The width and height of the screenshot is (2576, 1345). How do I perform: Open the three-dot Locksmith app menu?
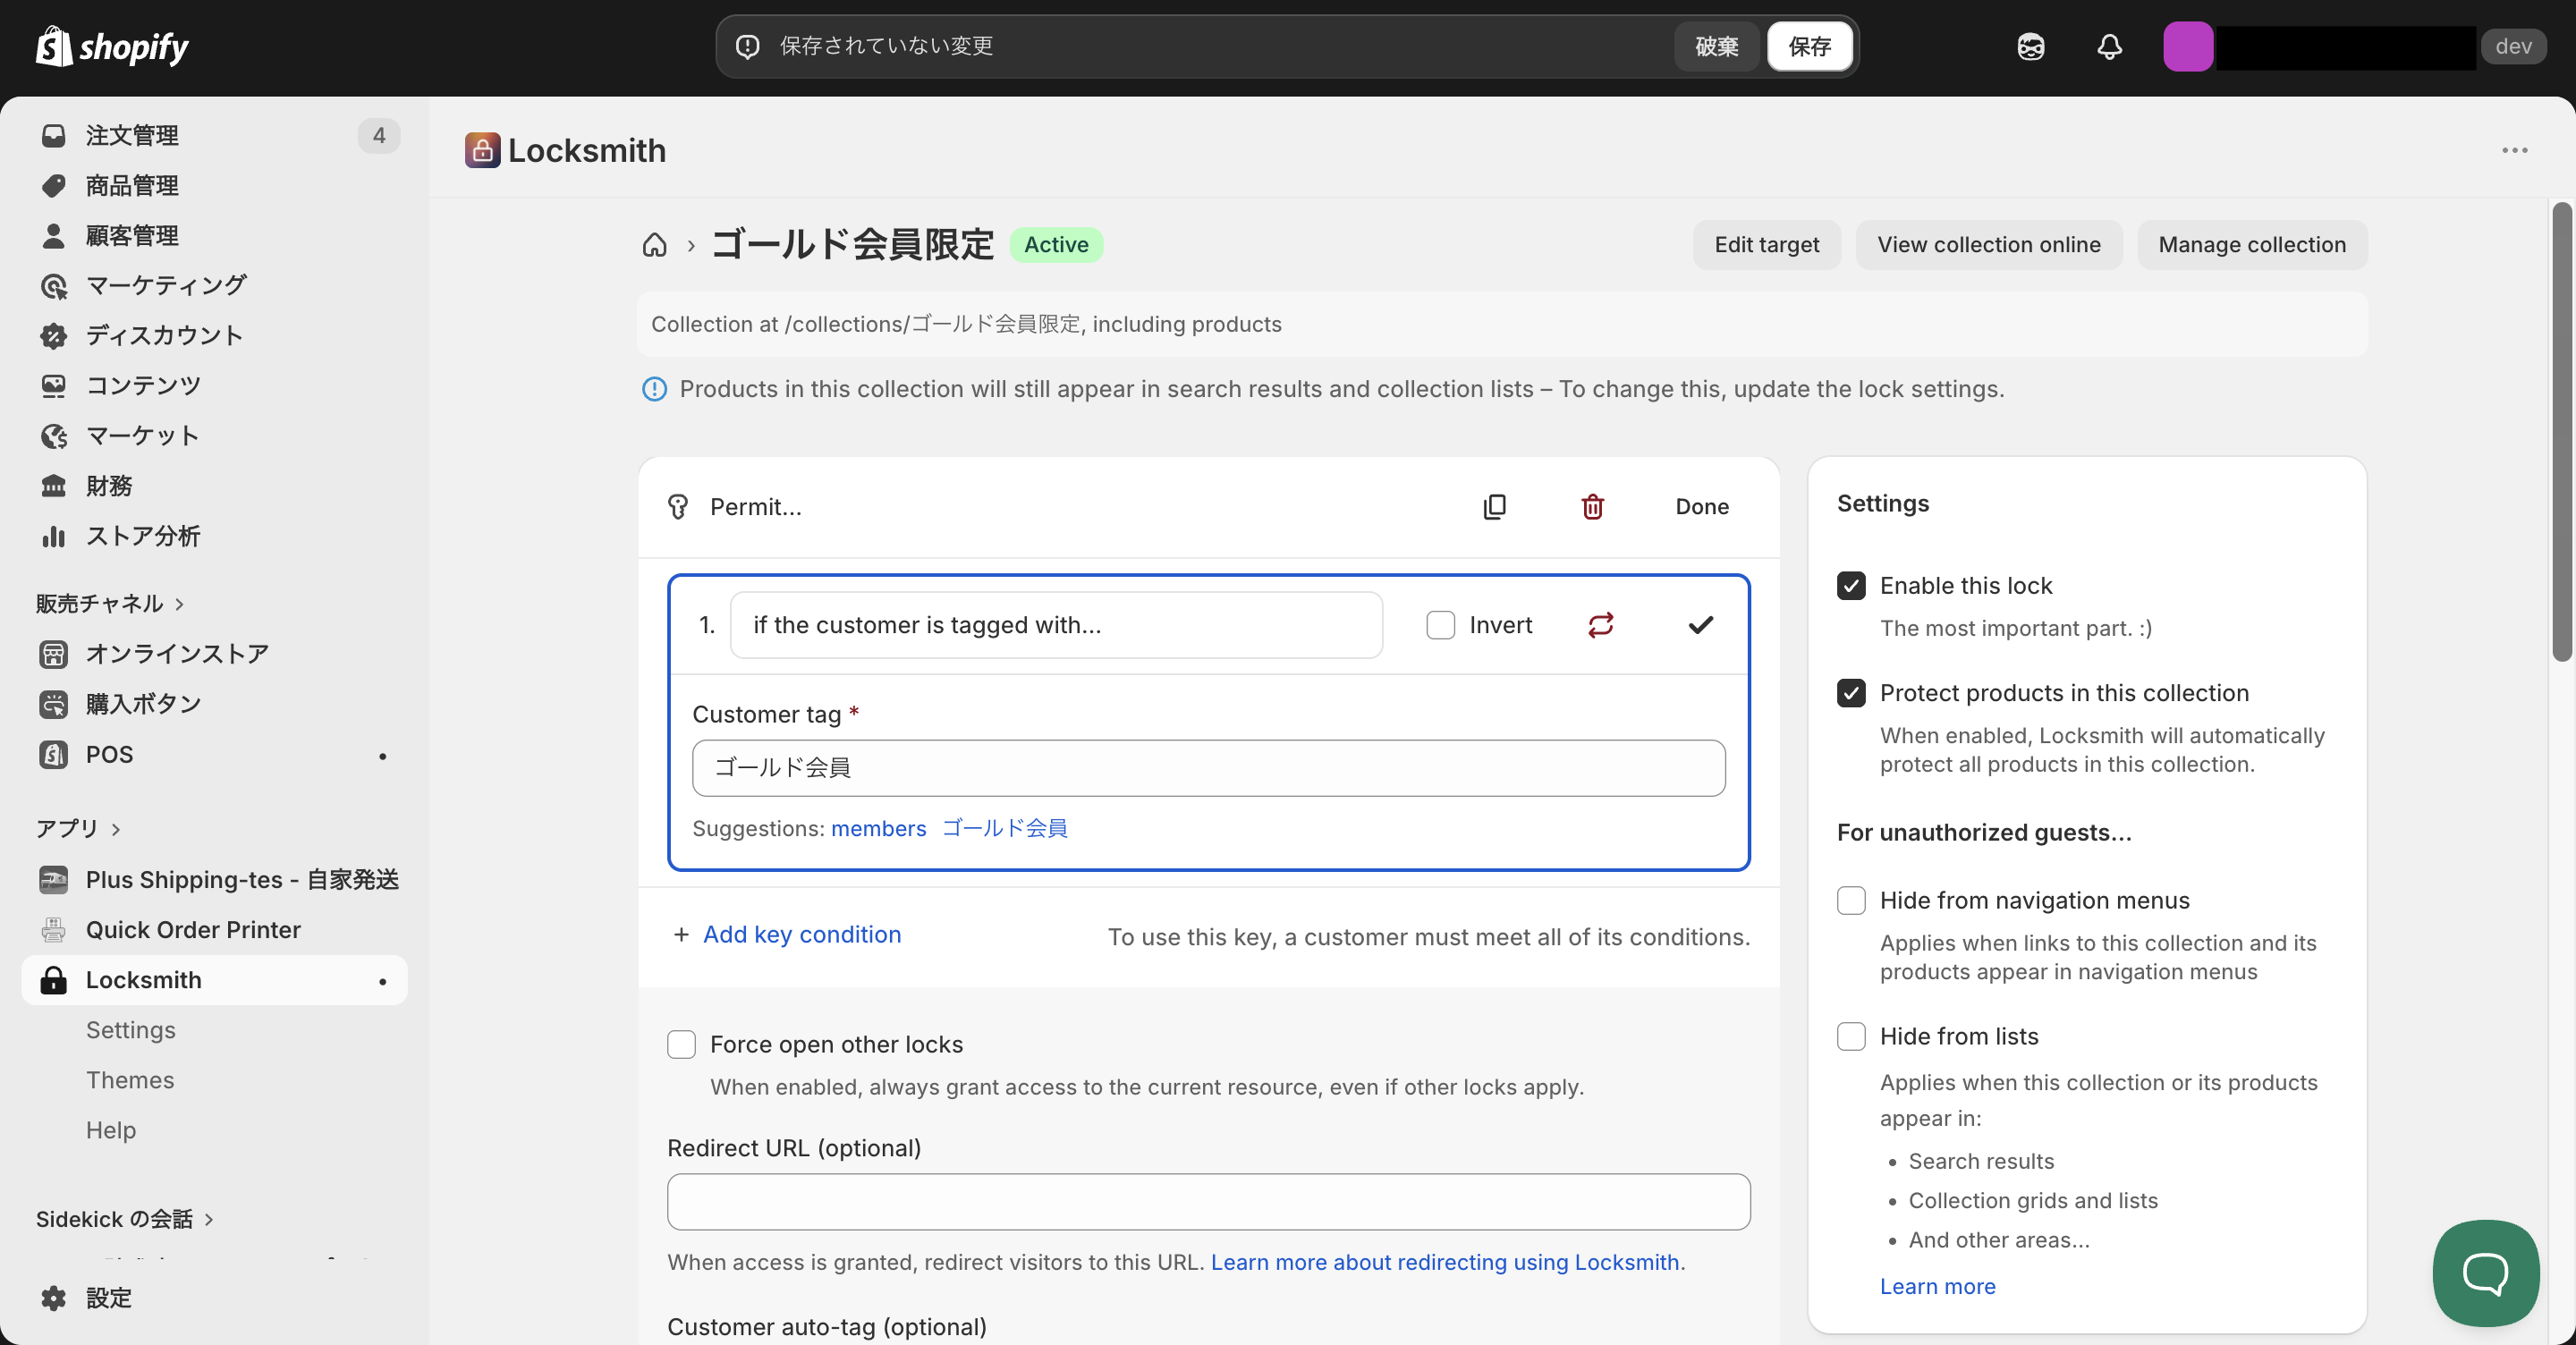2514,150
